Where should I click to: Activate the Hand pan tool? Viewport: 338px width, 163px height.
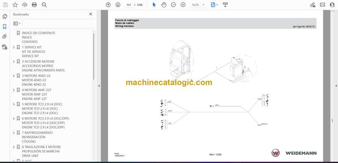pyautogui.click(x=164, y=5)
